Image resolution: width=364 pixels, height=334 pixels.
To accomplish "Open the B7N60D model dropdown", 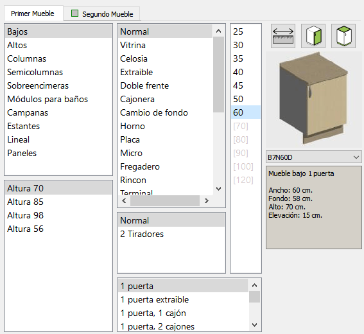I will 314,157.
